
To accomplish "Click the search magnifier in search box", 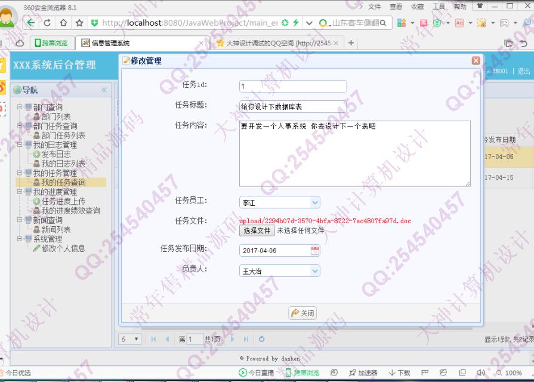I will pos(383,23).
